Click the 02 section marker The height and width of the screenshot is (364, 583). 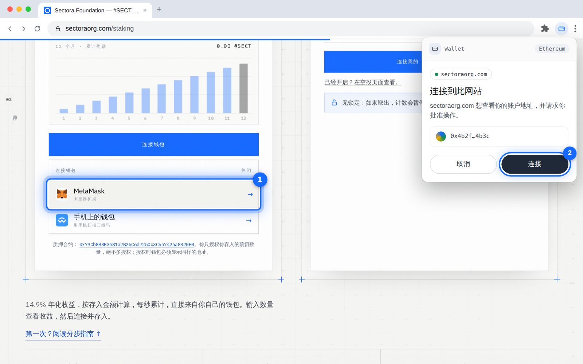coord(9,100)
